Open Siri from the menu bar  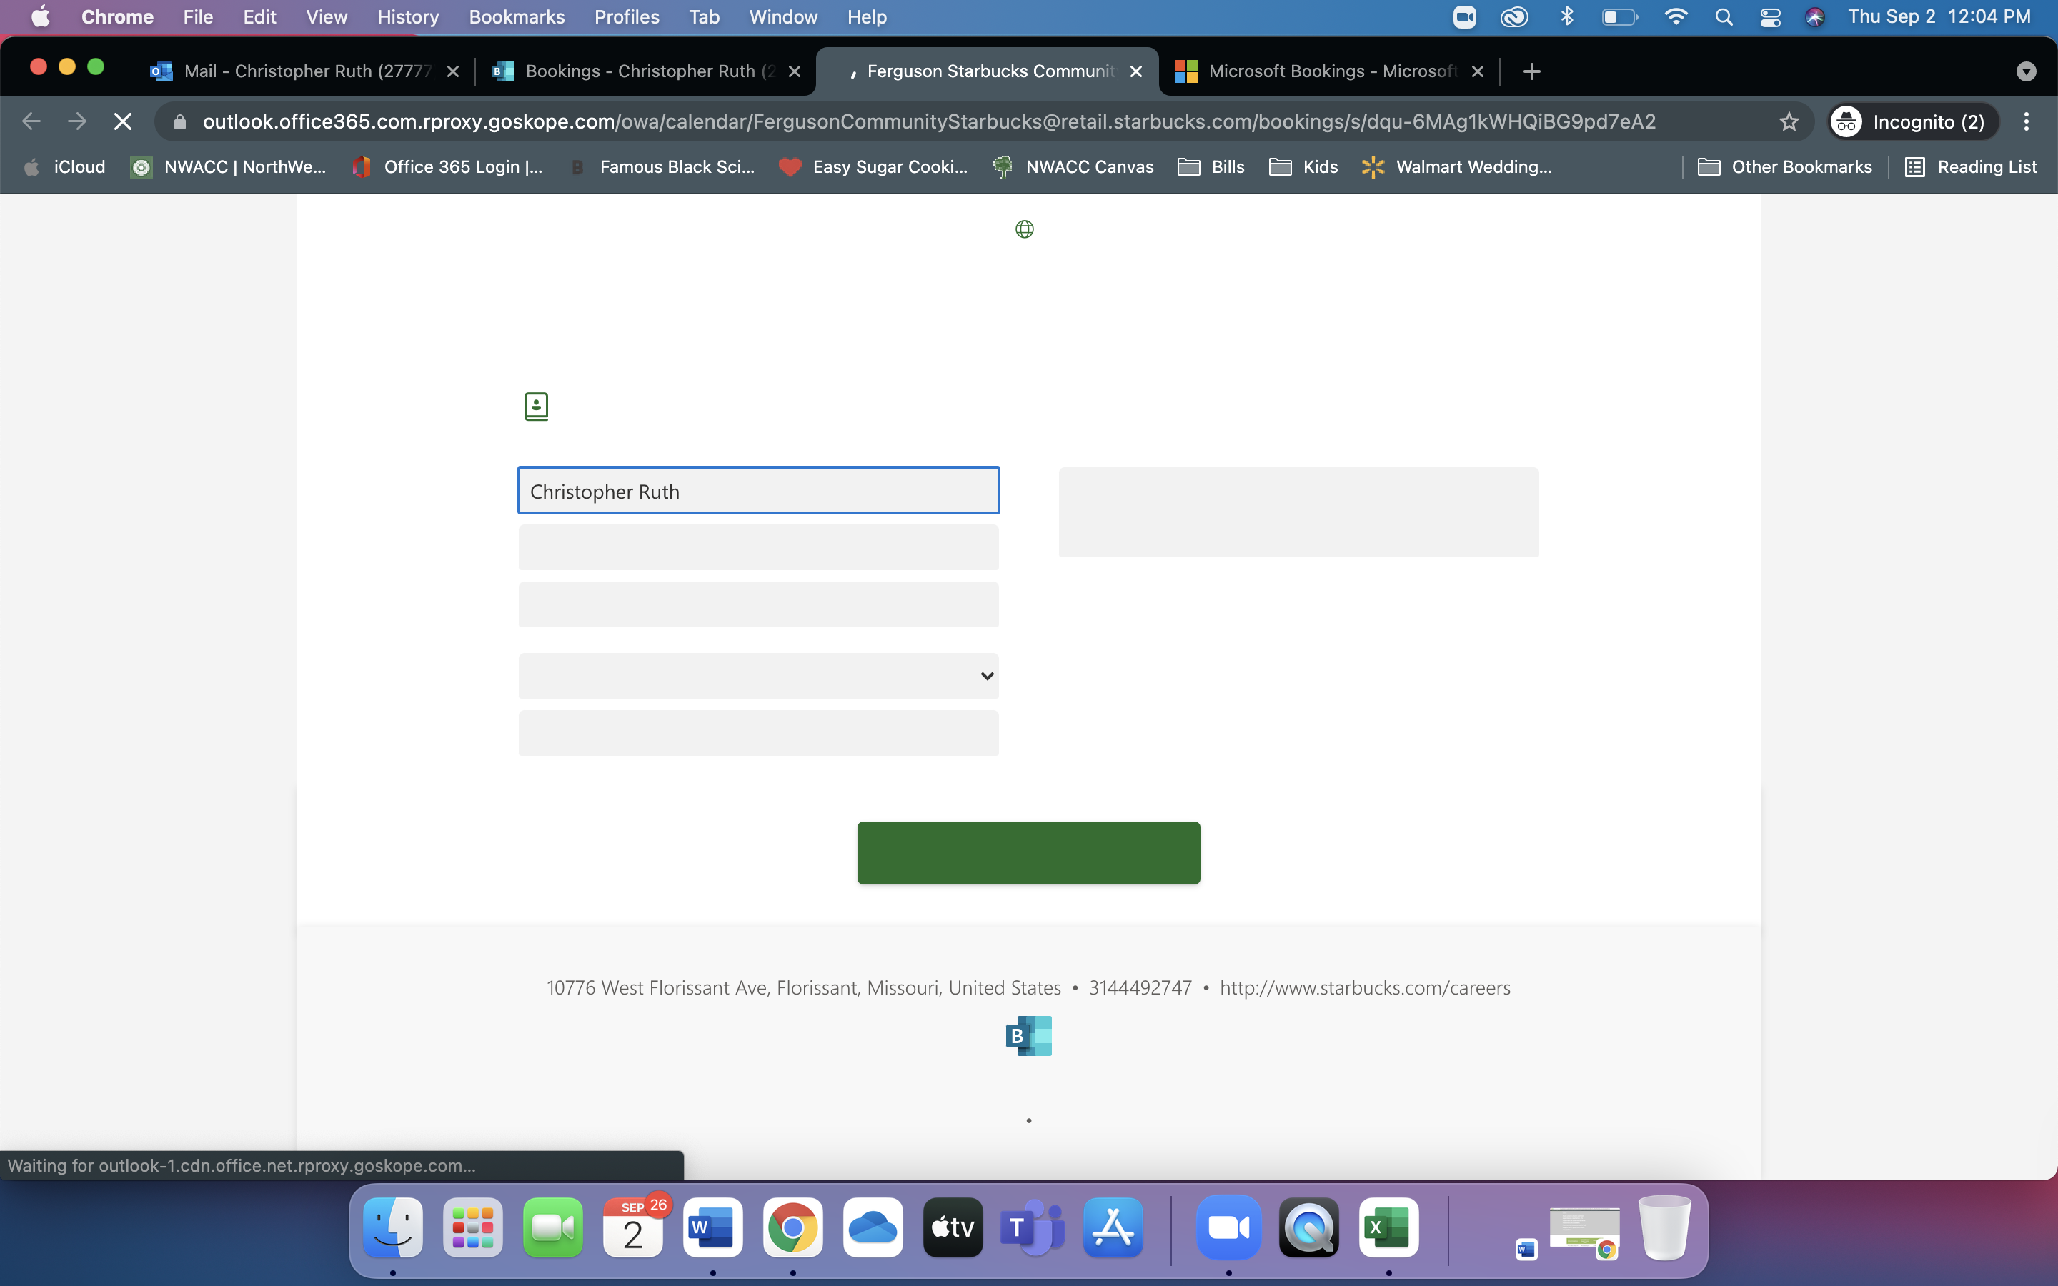pyautogui.click(x=1815, y=17)
